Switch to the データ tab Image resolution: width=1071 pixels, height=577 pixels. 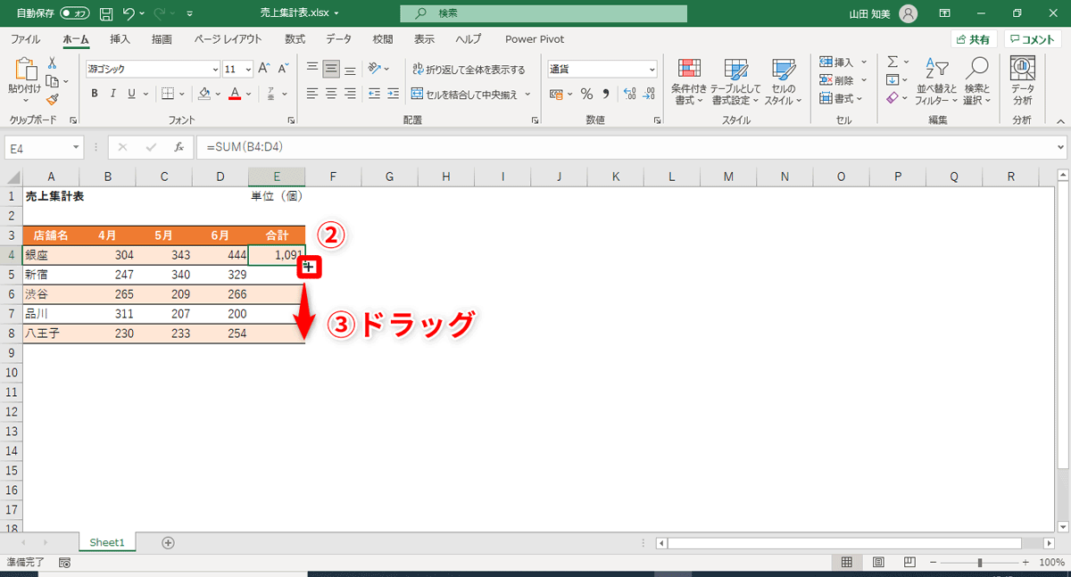(338, 39)
